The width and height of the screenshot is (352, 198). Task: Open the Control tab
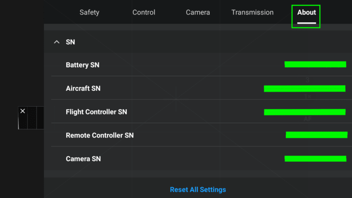tap(144, 13)
